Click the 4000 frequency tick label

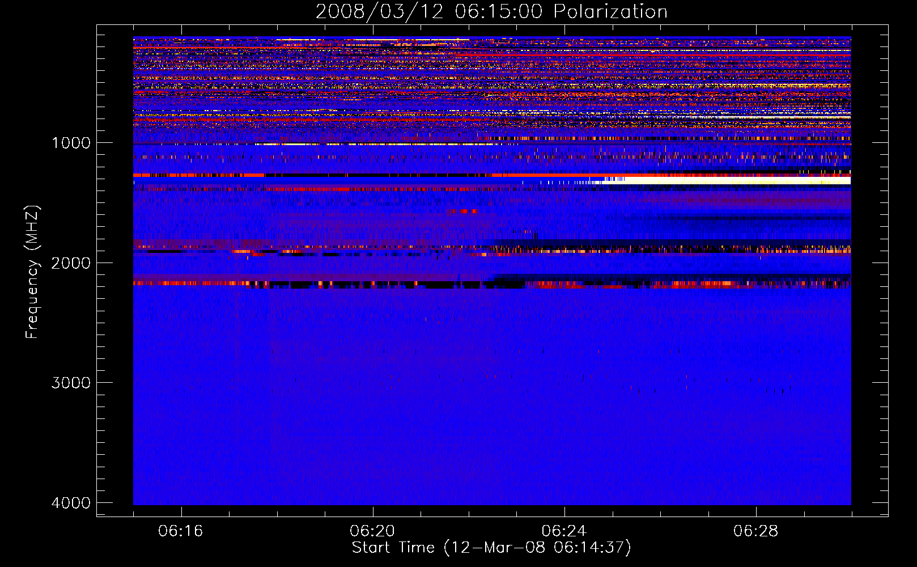71,503
